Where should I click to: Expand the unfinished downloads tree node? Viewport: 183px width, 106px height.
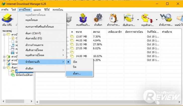point(4,57)
